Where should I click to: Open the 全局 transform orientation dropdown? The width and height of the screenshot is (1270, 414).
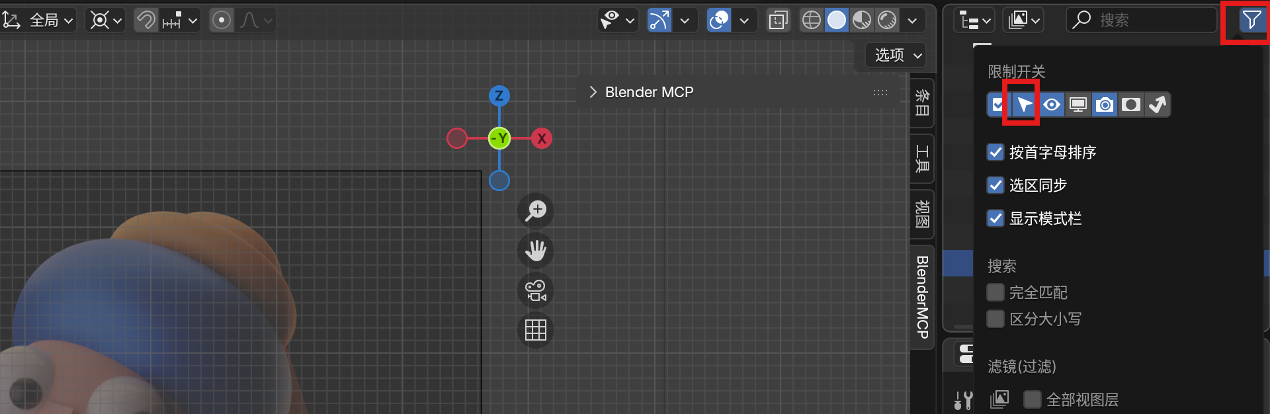coord(38,21)
